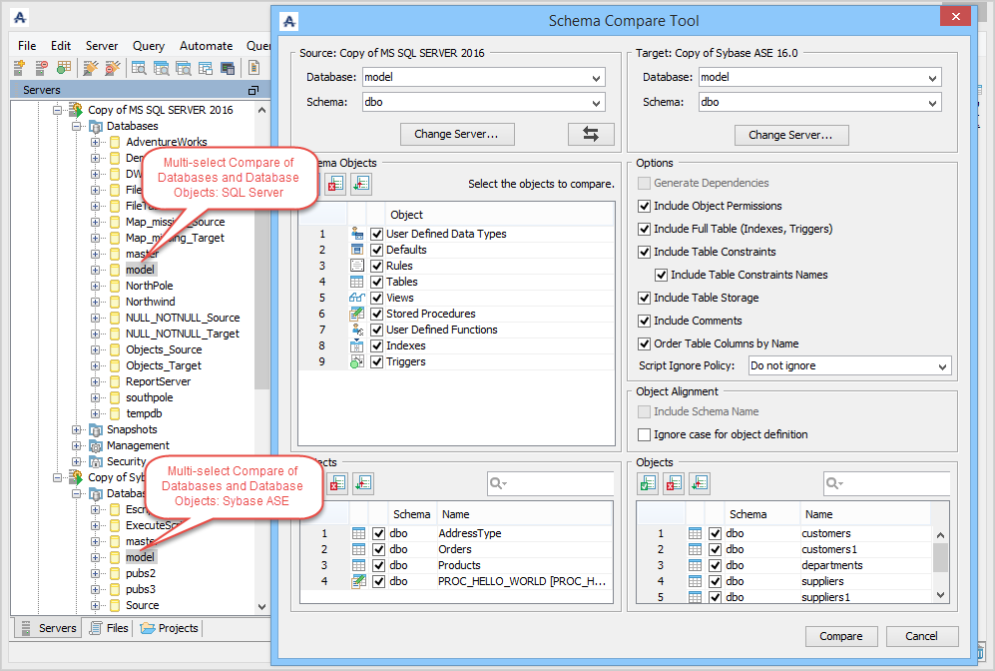Click search magnifier in target Objects filter
The width and height of the screenshot is (995, 671).
pyautogui.click(x=834, y=483)
